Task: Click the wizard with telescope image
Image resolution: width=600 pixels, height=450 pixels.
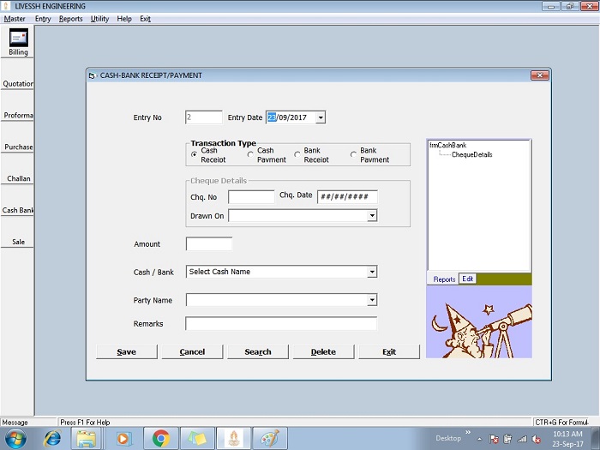Action: coord(479,322)
